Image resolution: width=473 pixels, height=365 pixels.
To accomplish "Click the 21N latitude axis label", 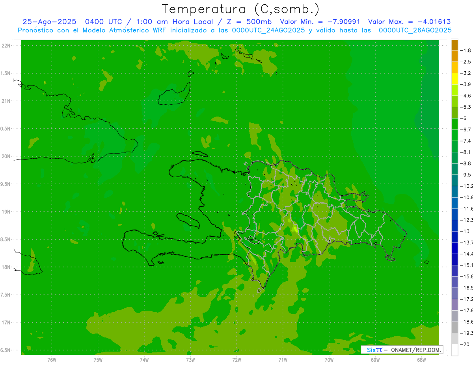I will tap(6, 101).
